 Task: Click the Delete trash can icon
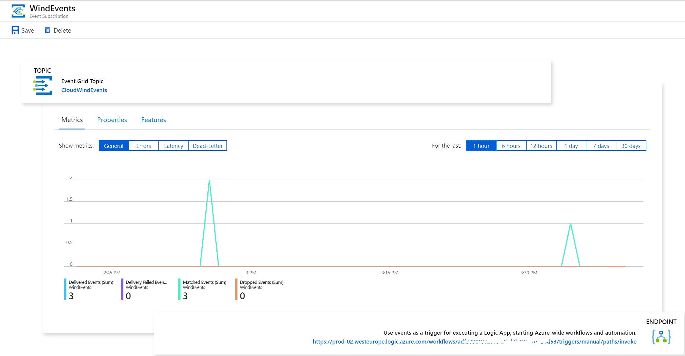tap(47, 30)
